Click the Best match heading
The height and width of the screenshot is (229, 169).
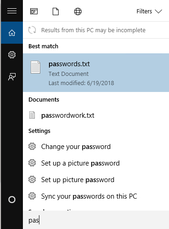point(44,46)
